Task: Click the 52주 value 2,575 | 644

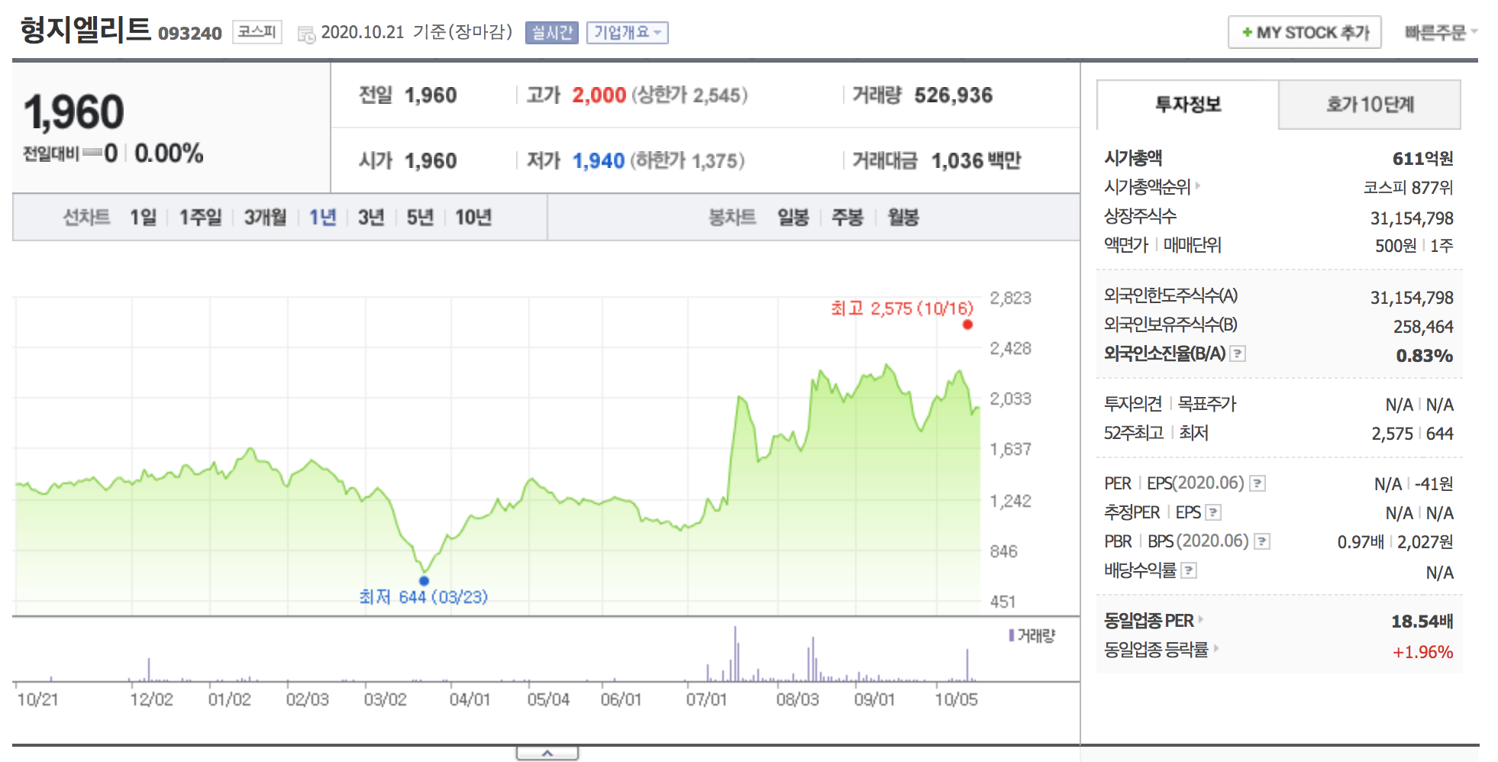Action: pos(1412,434)
